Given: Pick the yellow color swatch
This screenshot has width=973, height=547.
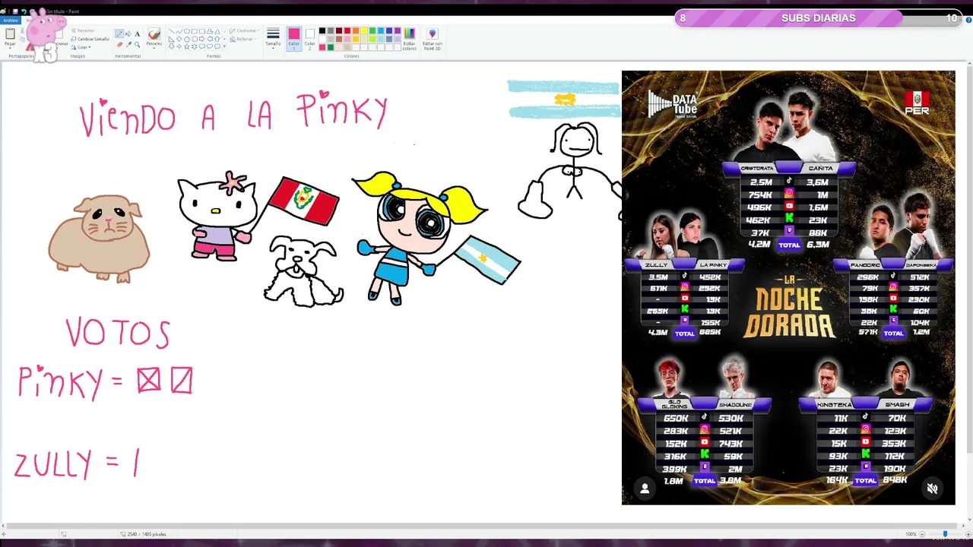Looking at the screenshot, I should 364,30.
